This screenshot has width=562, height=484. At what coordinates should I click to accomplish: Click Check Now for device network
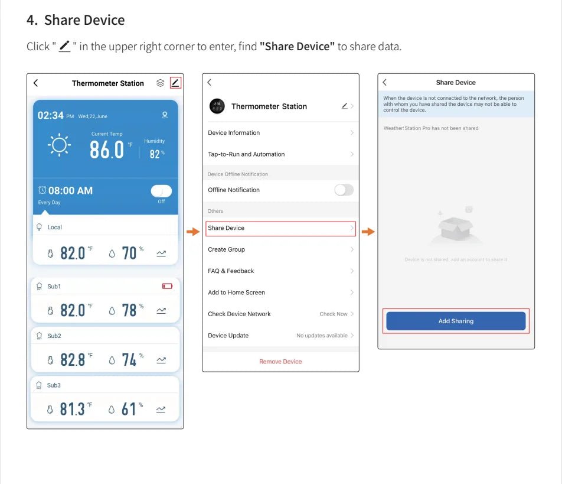pos(334,314)
